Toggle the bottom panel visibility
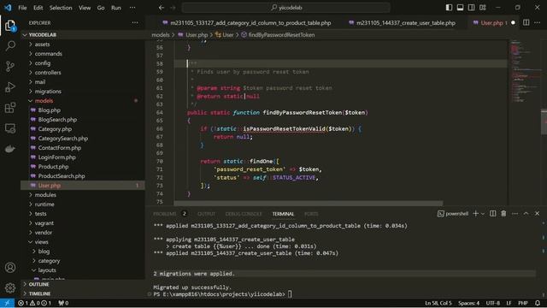The height and width of the screenshot is (308, 547). (460, 8)
